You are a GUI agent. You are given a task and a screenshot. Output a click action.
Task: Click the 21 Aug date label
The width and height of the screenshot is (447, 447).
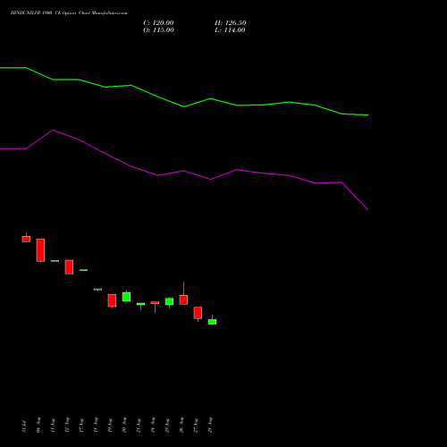coord(139,426)
